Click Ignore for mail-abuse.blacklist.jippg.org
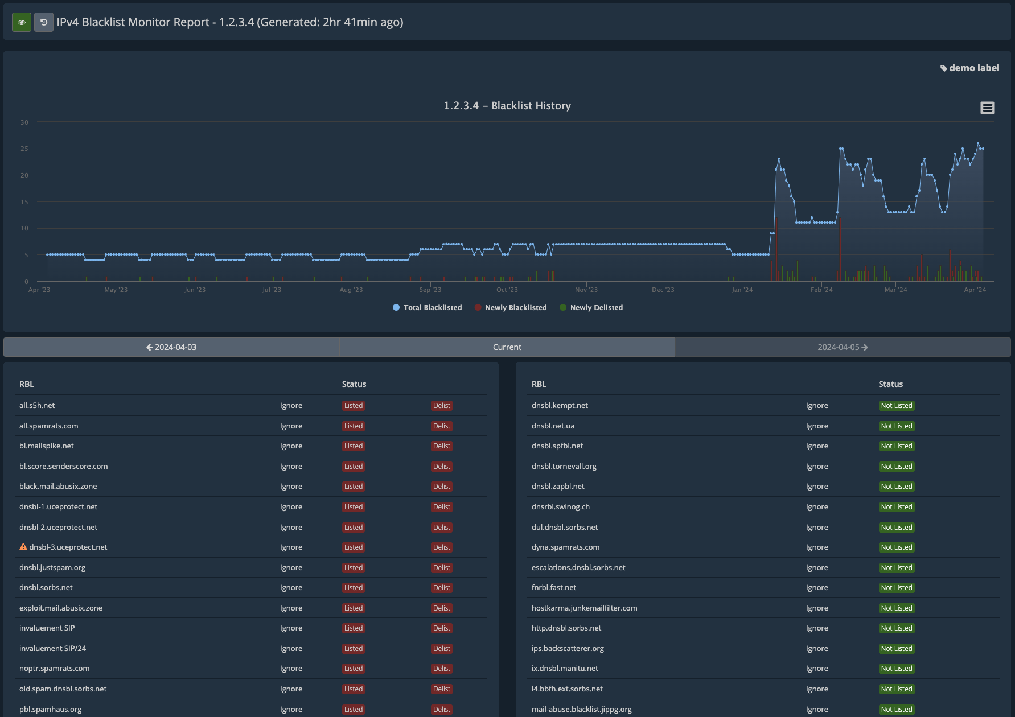The image size is (1015, 717). click(817, 710)
